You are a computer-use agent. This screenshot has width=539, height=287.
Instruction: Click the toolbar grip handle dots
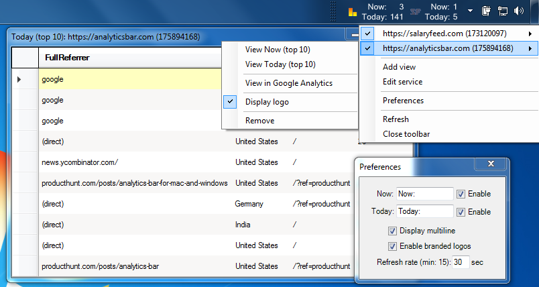[x=333, y=11]
